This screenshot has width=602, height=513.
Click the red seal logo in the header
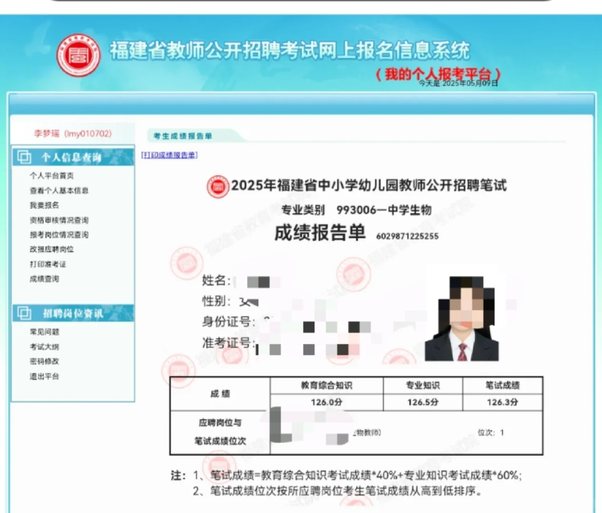[80, 54]
